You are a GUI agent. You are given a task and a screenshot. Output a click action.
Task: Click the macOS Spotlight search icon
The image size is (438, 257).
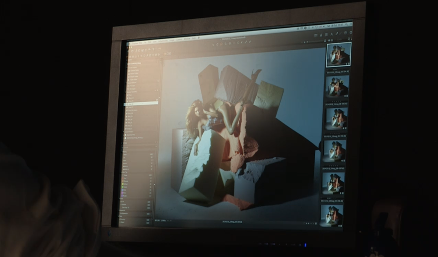(346, 24)
